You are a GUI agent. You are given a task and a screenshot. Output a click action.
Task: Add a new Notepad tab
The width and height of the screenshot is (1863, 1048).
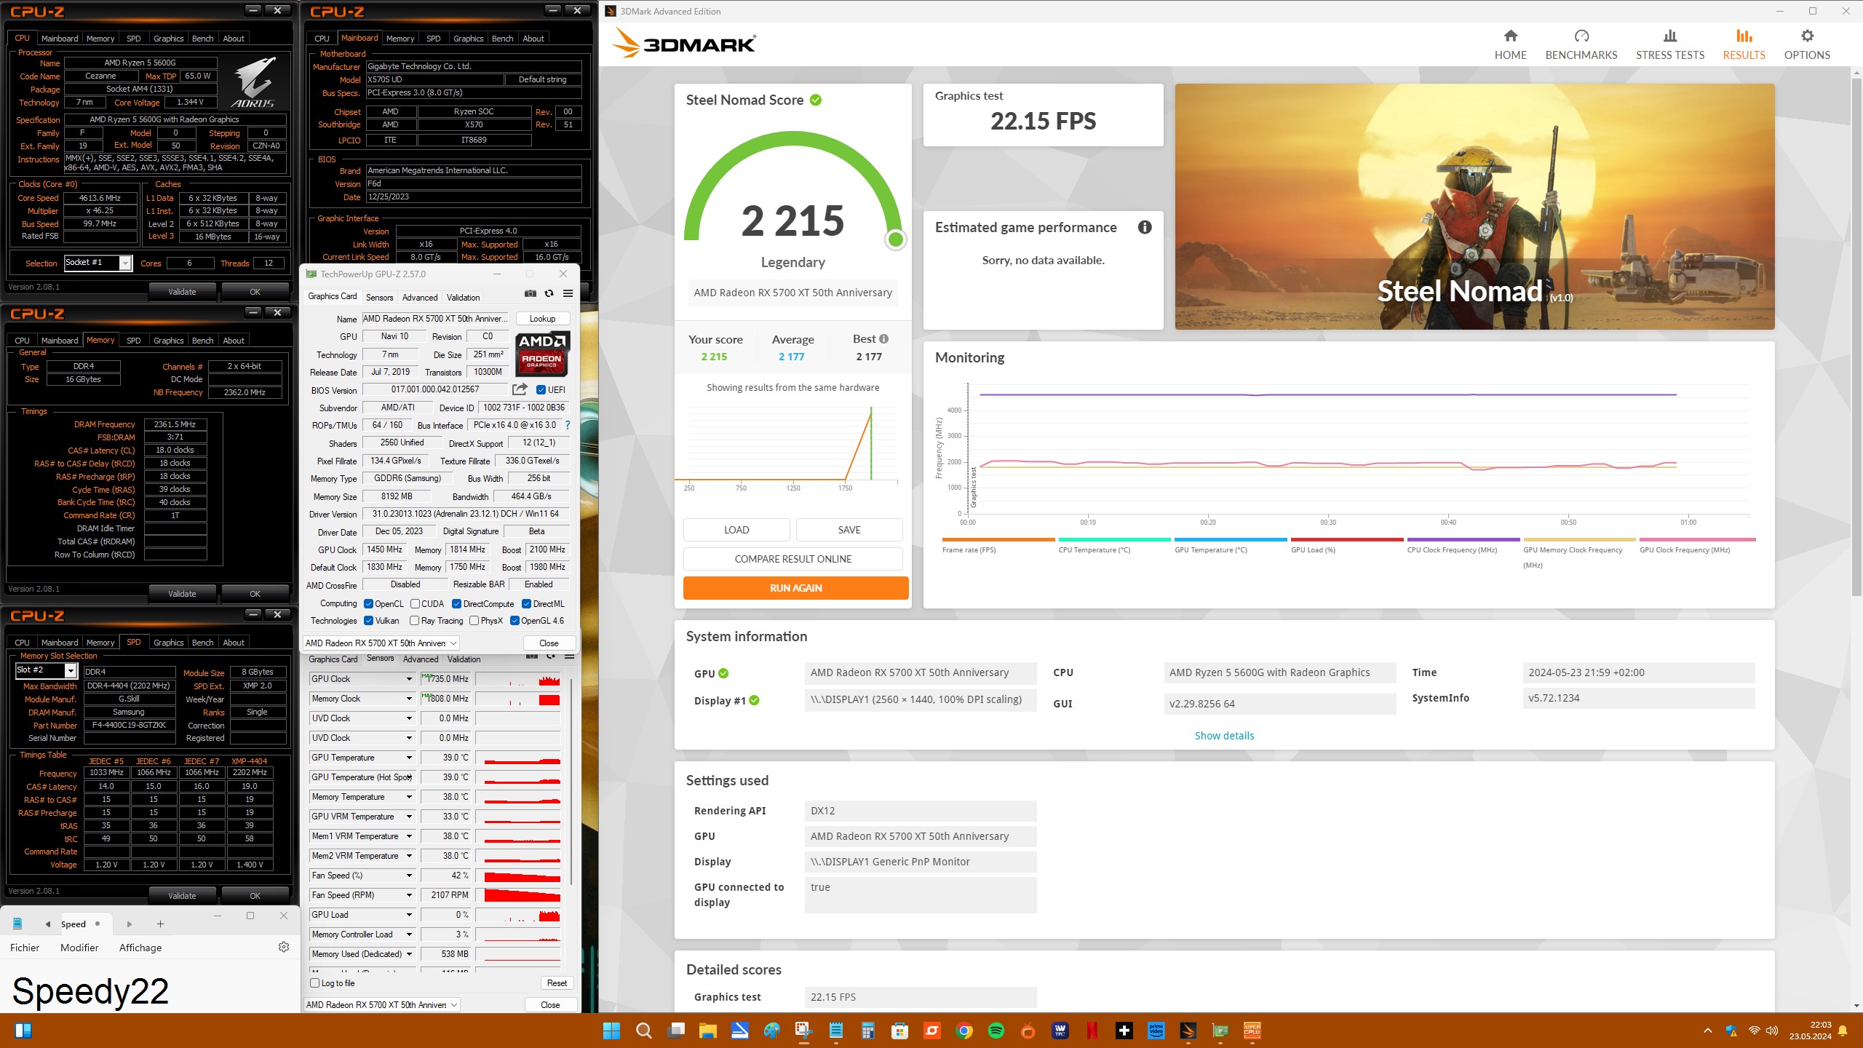click(x=160, y=924)
